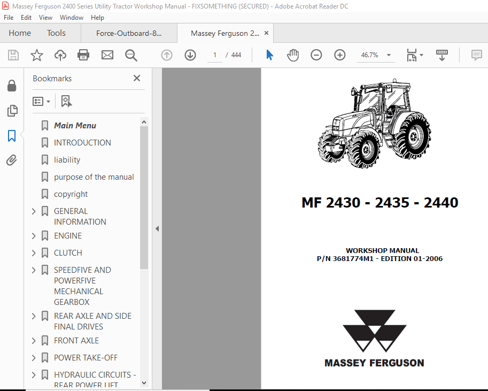Click the fit page scrolling mode icon

pos(412,55)
